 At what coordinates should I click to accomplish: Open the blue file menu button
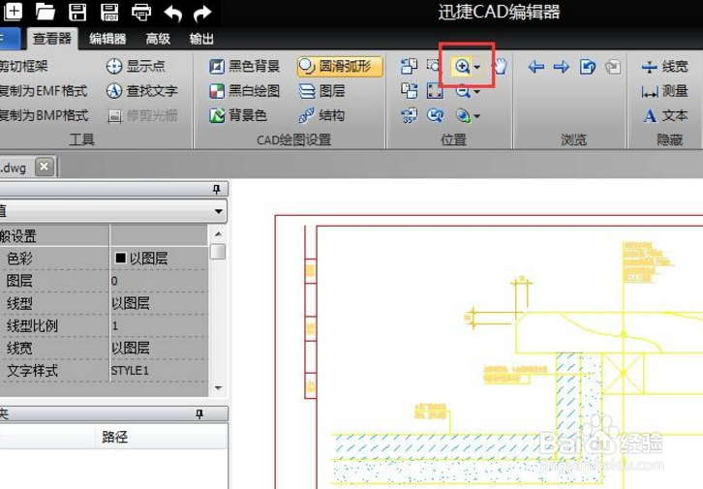click(x=9, y=39)
